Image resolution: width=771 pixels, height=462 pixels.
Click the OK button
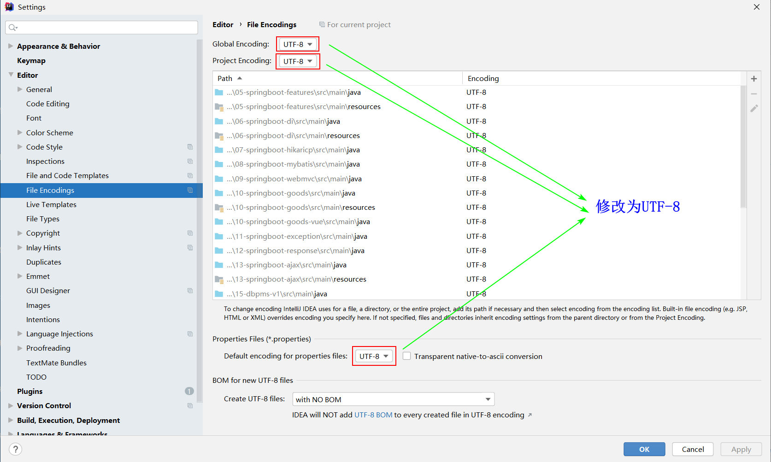(644, 449)
